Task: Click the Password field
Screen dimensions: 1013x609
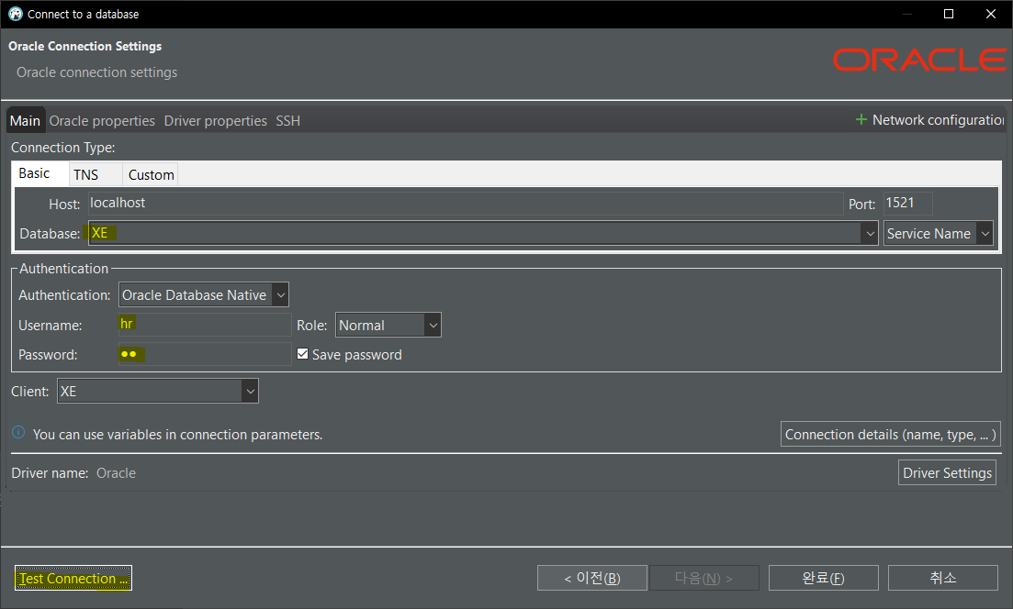Action: point(205,353)
